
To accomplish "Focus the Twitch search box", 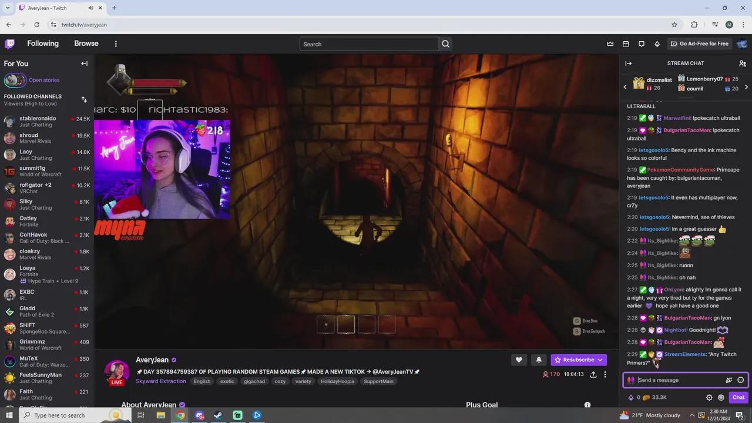I will [x=369, y=44].
